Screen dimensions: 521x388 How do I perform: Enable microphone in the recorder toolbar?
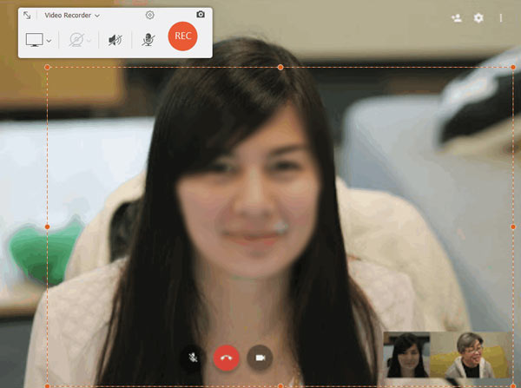click(148, 40)
